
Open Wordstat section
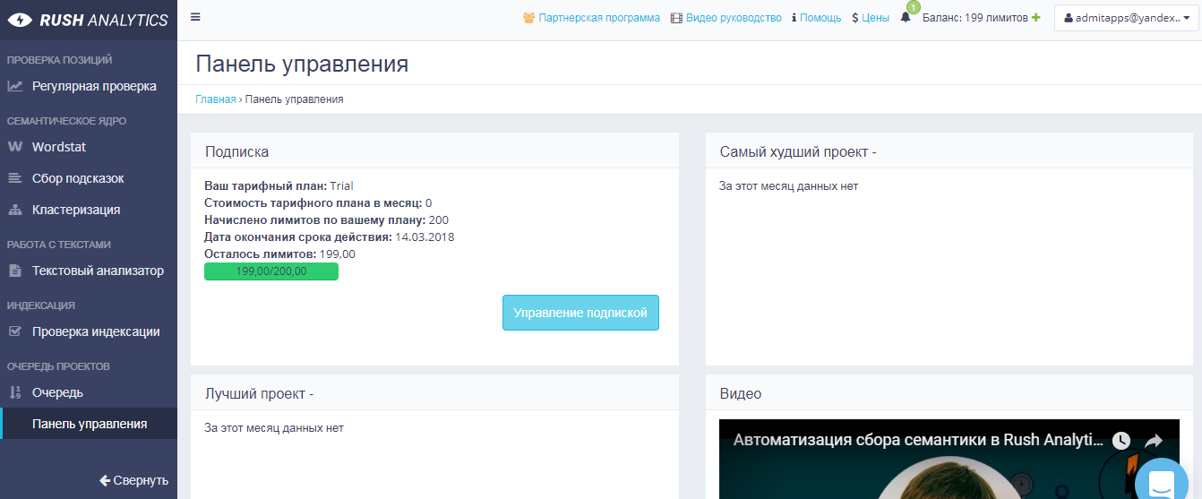(x=89, y=147)
